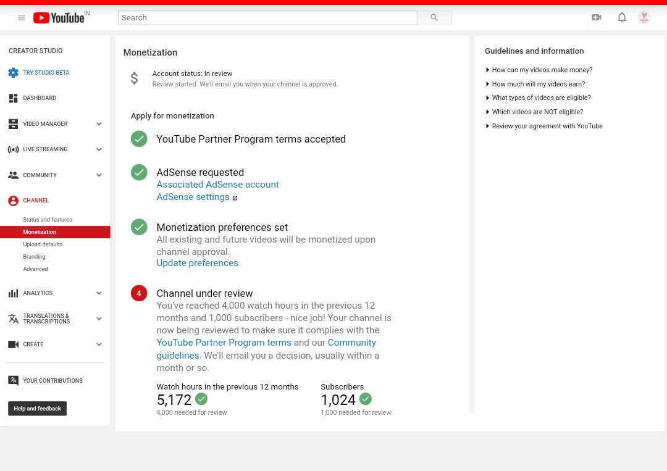The height and width of the screenshot is (471, 667).
Task: Click the green check next to 1,024 subscribers
Action: (x=366, y=399)
